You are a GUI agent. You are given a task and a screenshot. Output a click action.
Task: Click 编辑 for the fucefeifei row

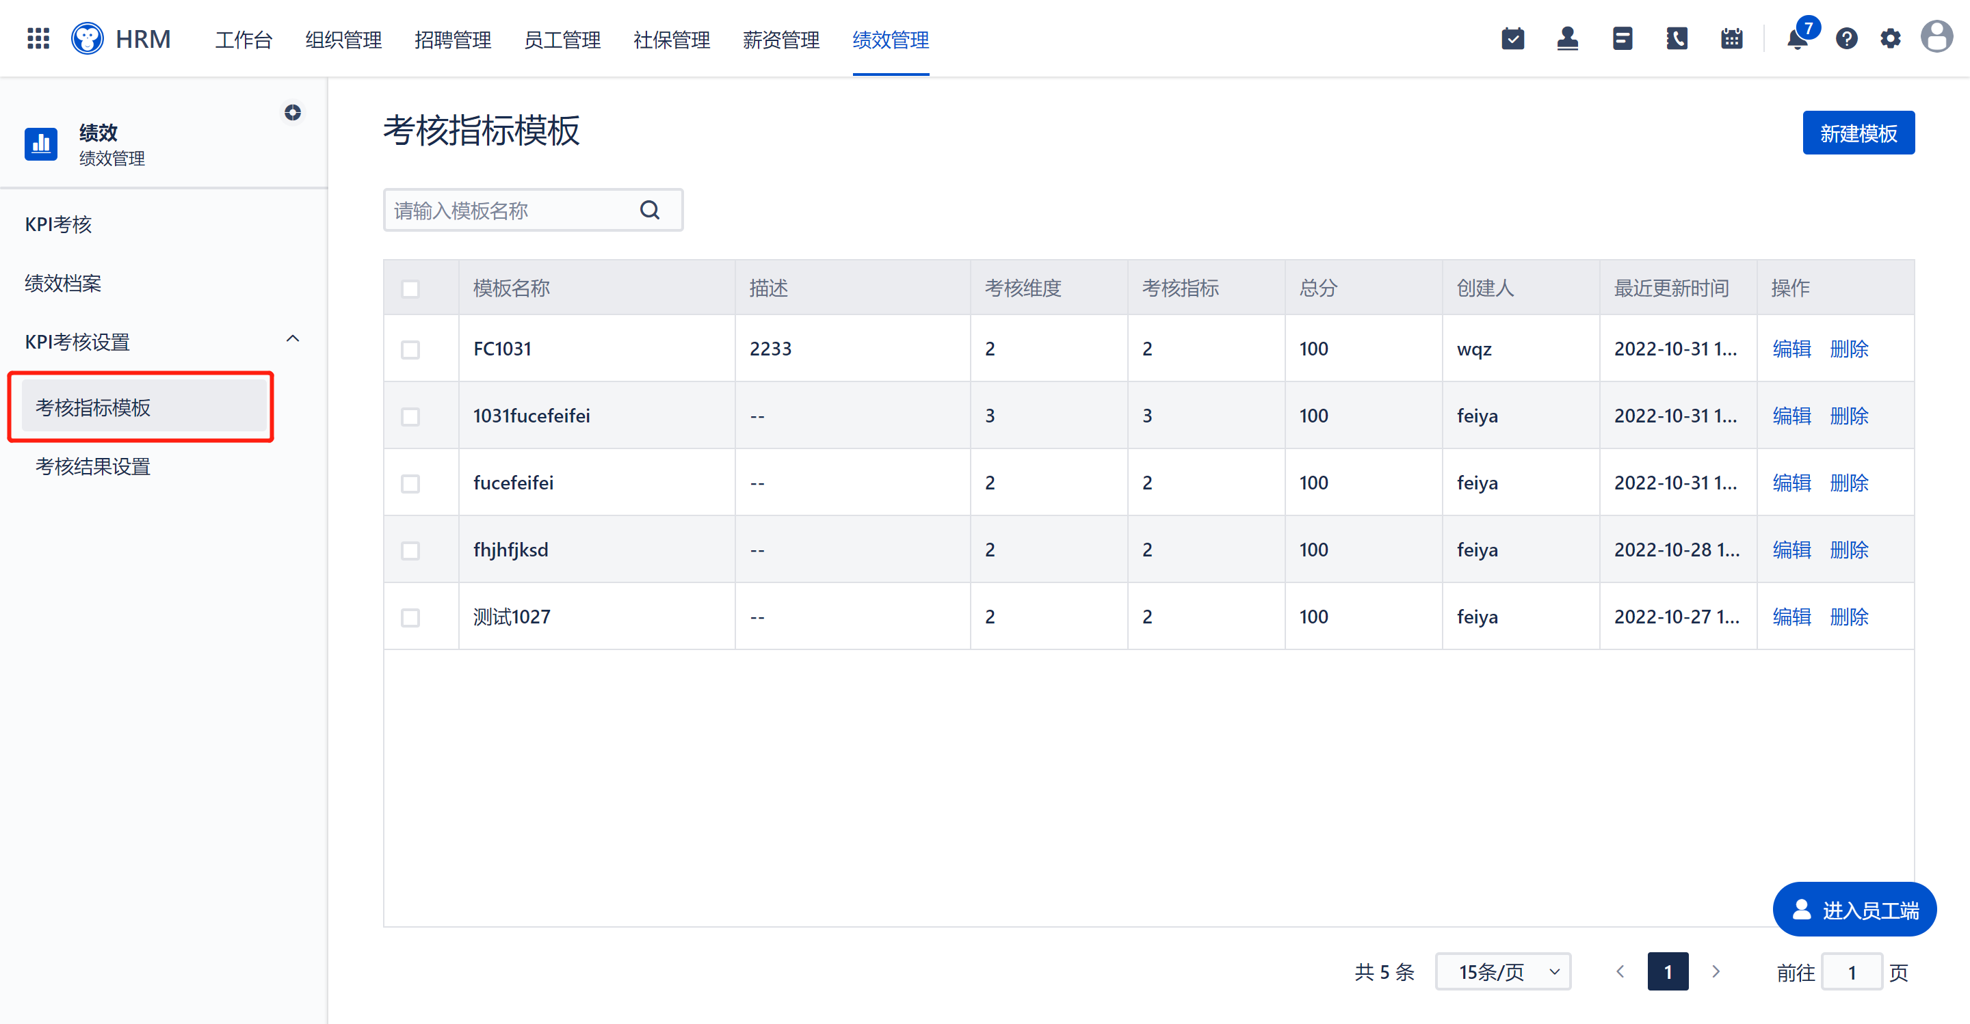coord(1791,484)
